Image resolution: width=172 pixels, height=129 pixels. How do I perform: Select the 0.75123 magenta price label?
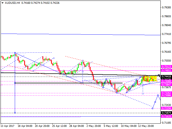point(166,67)
